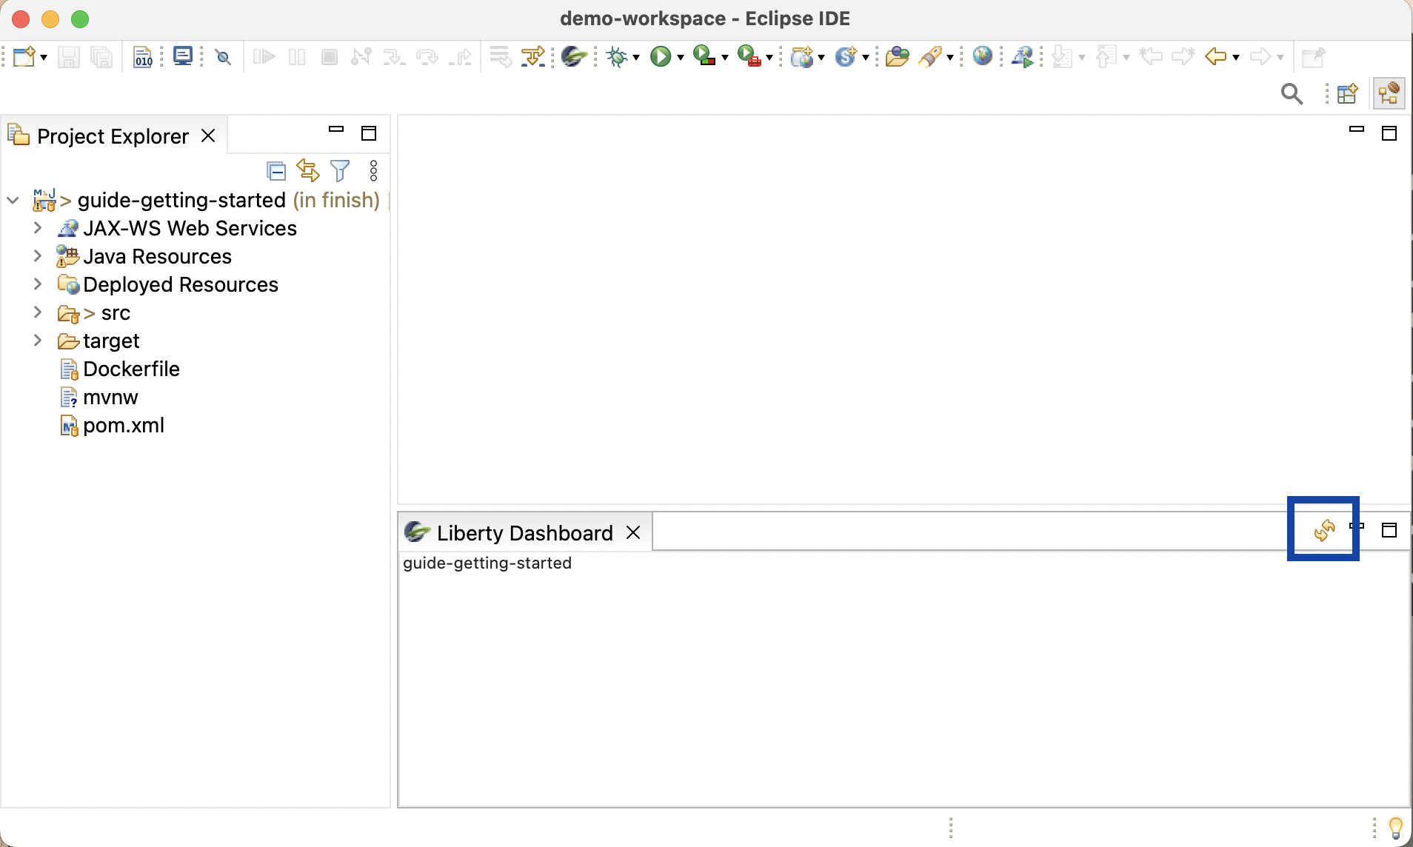Refresh the Liberty Dashboard

pyautogui.click(x=1324, y=530)
